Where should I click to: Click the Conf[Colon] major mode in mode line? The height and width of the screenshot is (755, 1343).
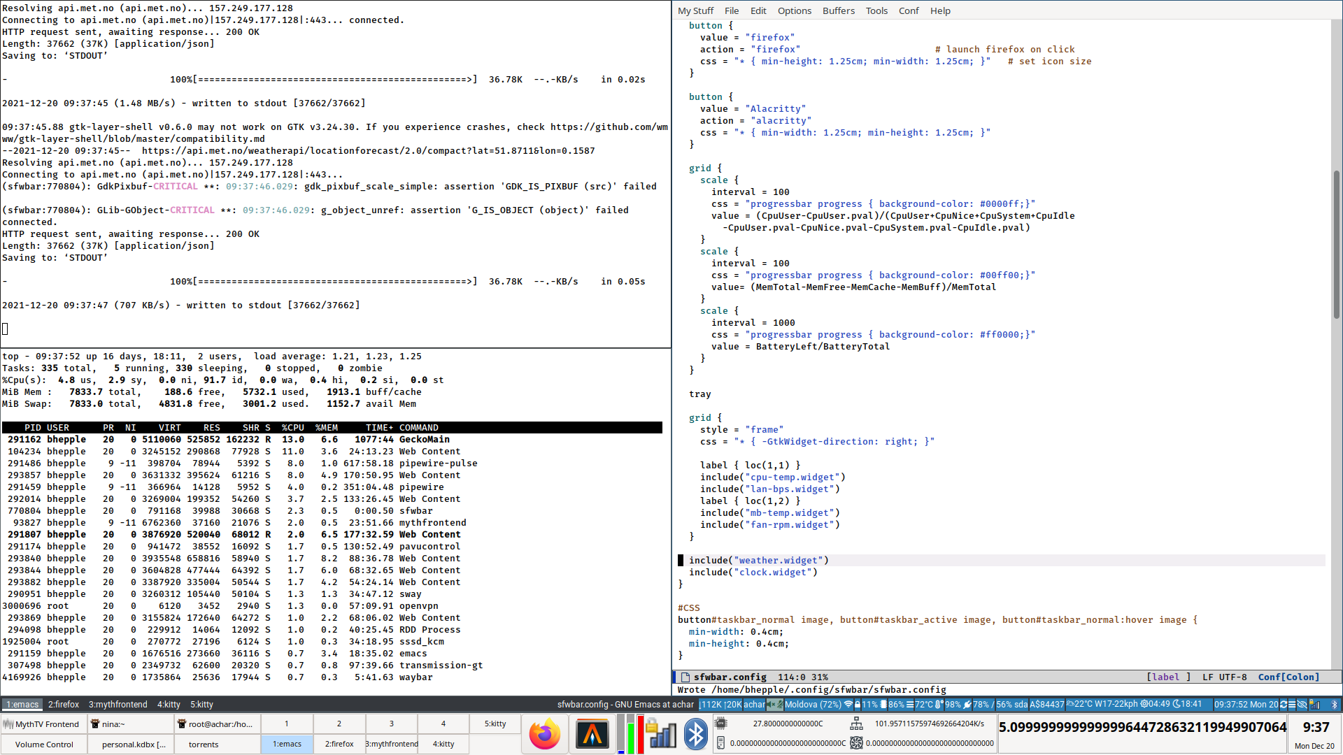click(1288, 677)
